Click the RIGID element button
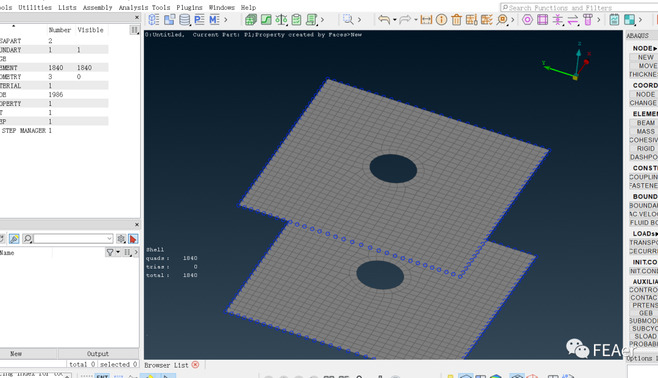Image resolution: width=658 pixels, height=378 pixels. pos(645,149)
